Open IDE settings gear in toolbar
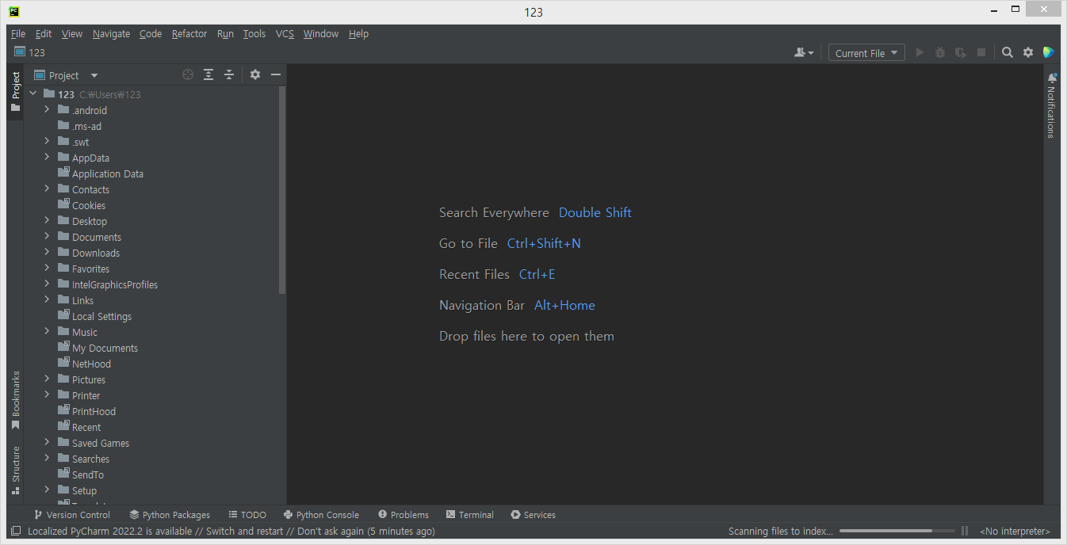This screenshot has width=1067, height=545. pos(1028,53)
